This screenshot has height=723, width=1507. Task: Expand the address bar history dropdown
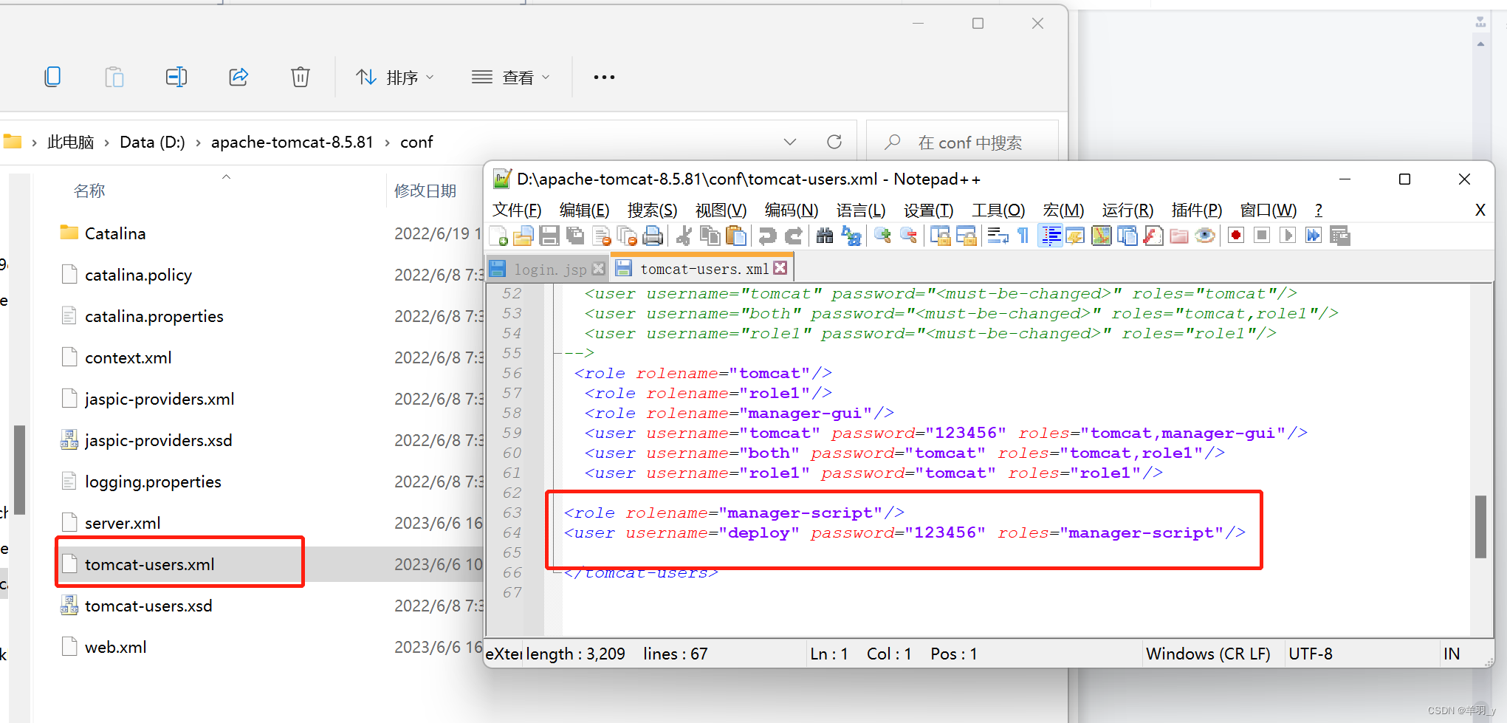[790, 142]
